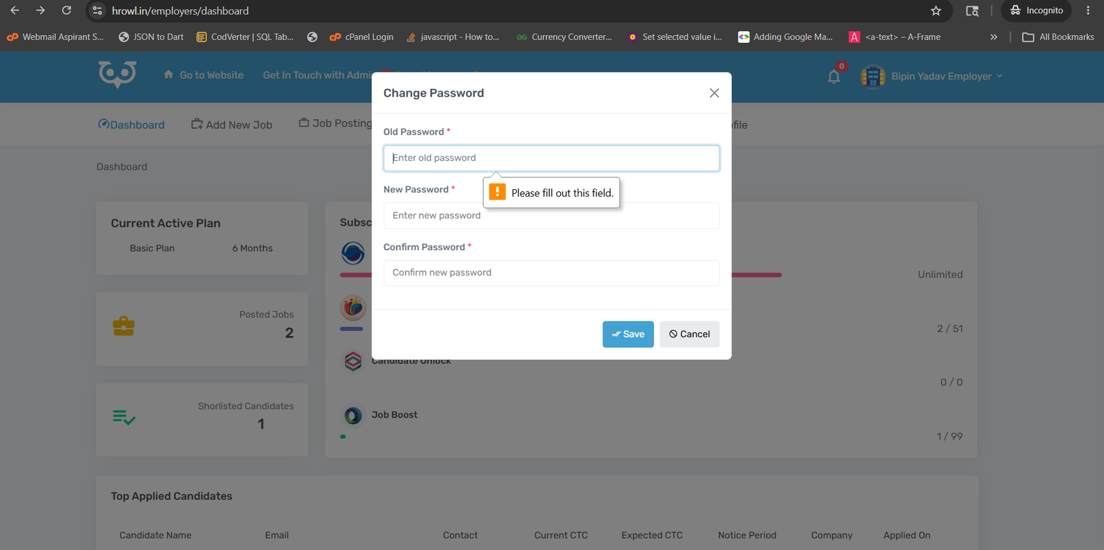Open the Currency Converter bookmark

pyautogui.click(x=564, y=37)
